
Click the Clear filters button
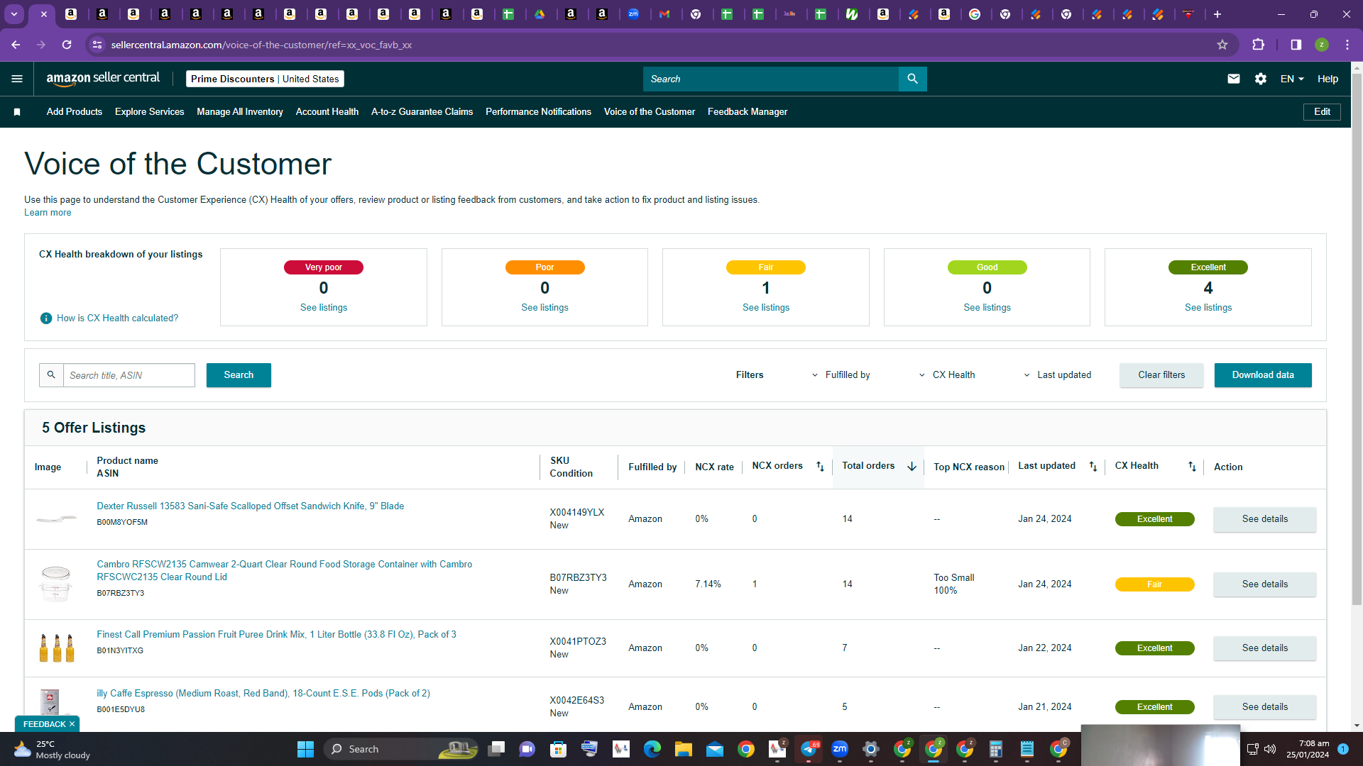pos(1161,375)
